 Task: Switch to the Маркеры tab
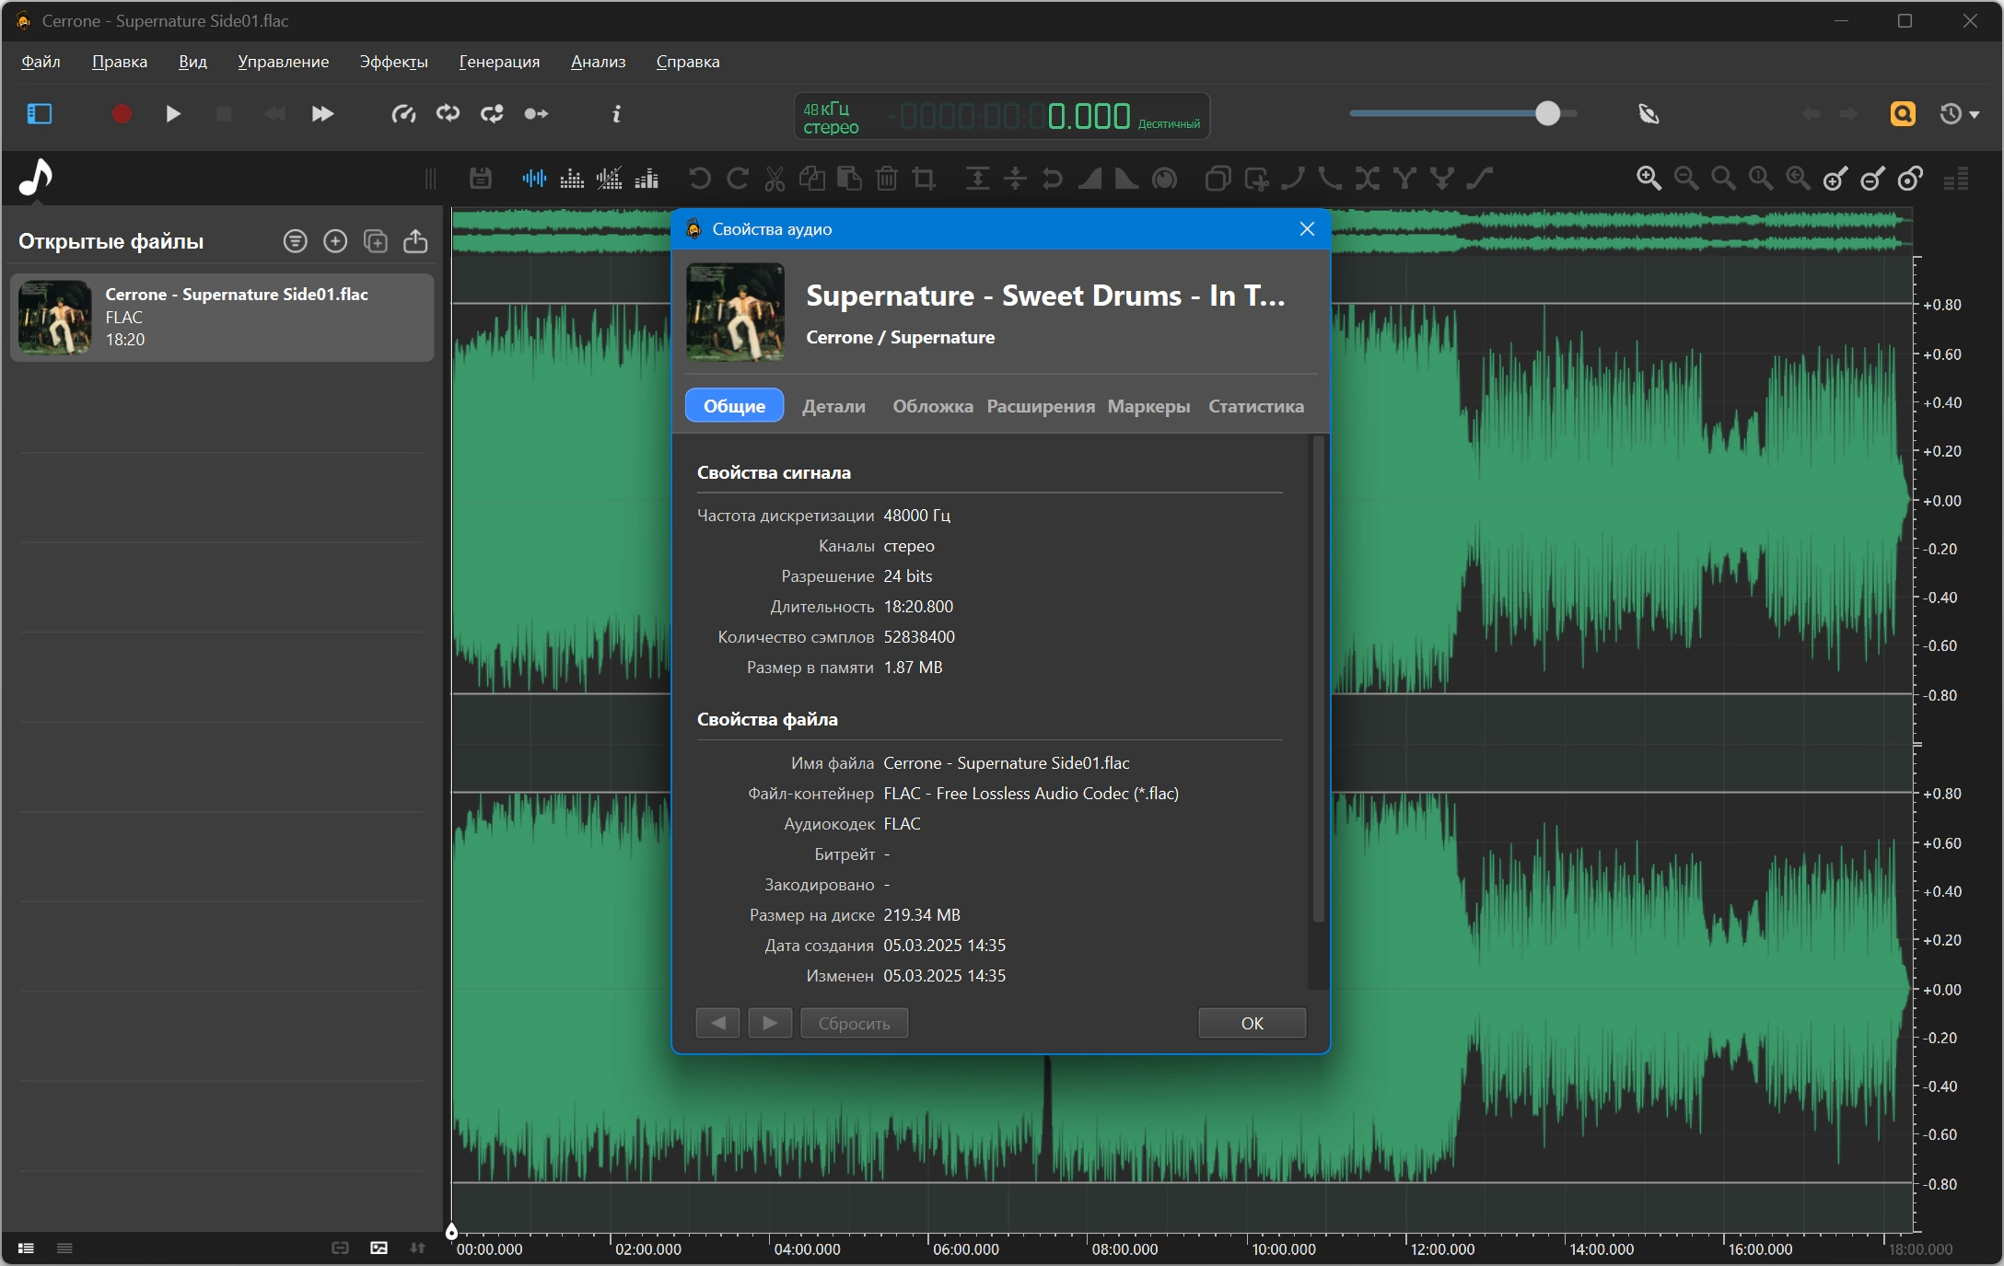coord(1148,406)
